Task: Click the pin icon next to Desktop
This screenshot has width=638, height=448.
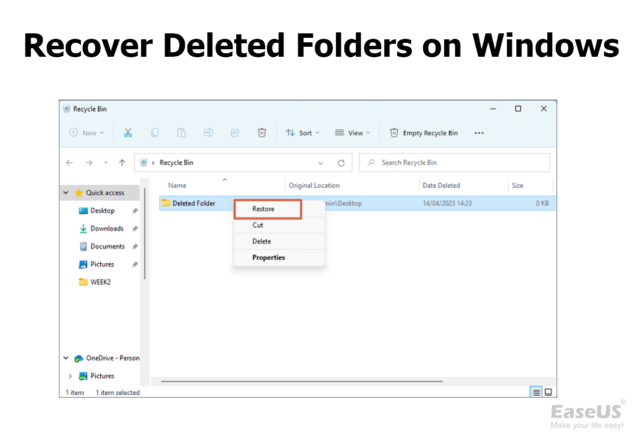Action: click(135, 211)
